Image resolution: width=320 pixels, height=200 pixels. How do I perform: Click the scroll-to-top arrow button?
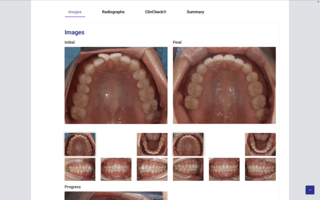pyautogui.click(x=310, y=190)
